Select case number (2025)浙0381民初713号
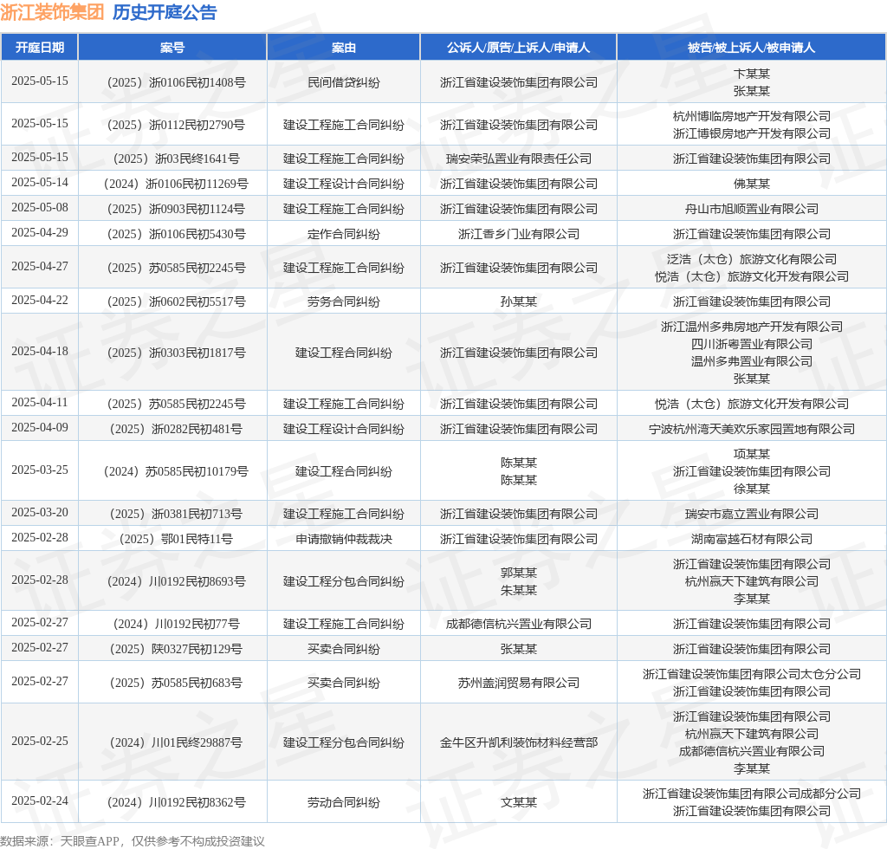 pyautogui.click(x=177, y=514)
